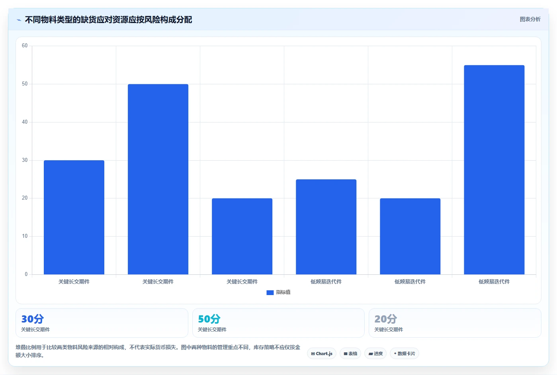Image resolution: width=557 pixels, height=375 pixels.
Task: Click the chart title 不同物料类型的缺货应对资源
Action: (108, 20)
